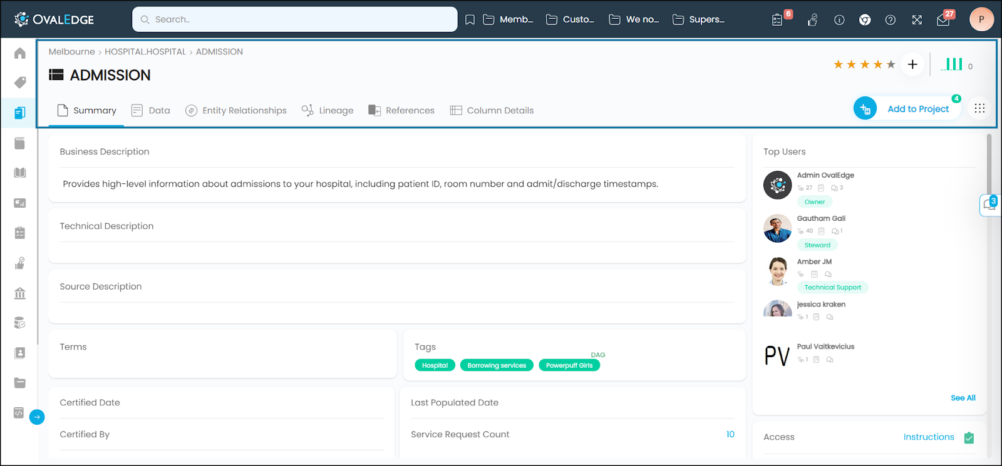Open inbox messages with badge 27
This screenshot has width=1002, height=466.
tap(943, 20)
